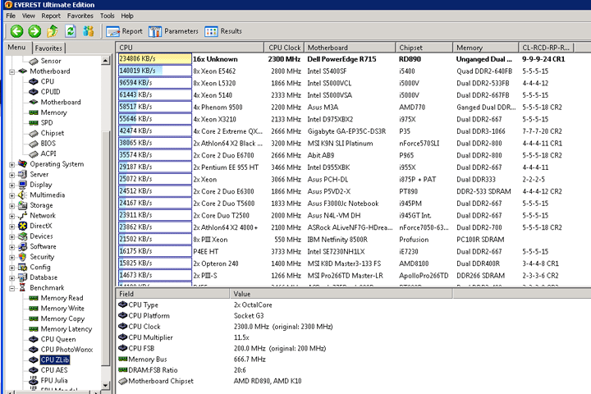Image resolution: width=591 pixels, height=394 pixels.
Task: Click the Field column header
Action: [x=172, y=294]
